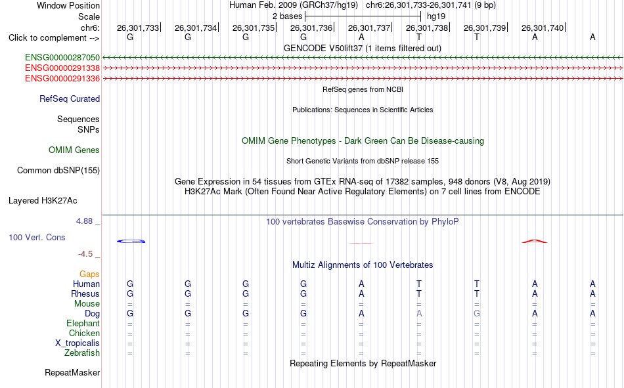Click the -4.5 PhyloP lower scale value
Viewport: 624px width, 388px height.
85,254
